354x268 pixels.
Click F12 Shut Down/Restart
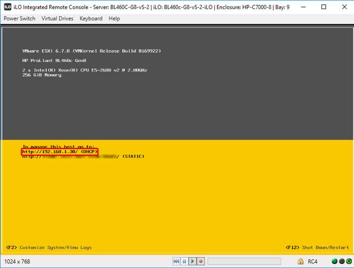pyautogui.click(x=318, y=247)
